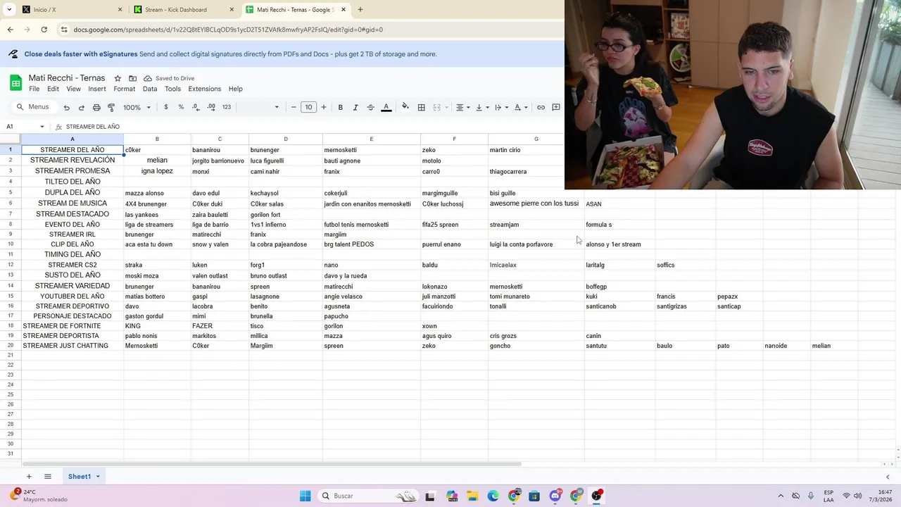The width and height of the screenshot is (901, 507).
Task: Open the Sheet1 tab options arrow
Action: click(98, 477)
